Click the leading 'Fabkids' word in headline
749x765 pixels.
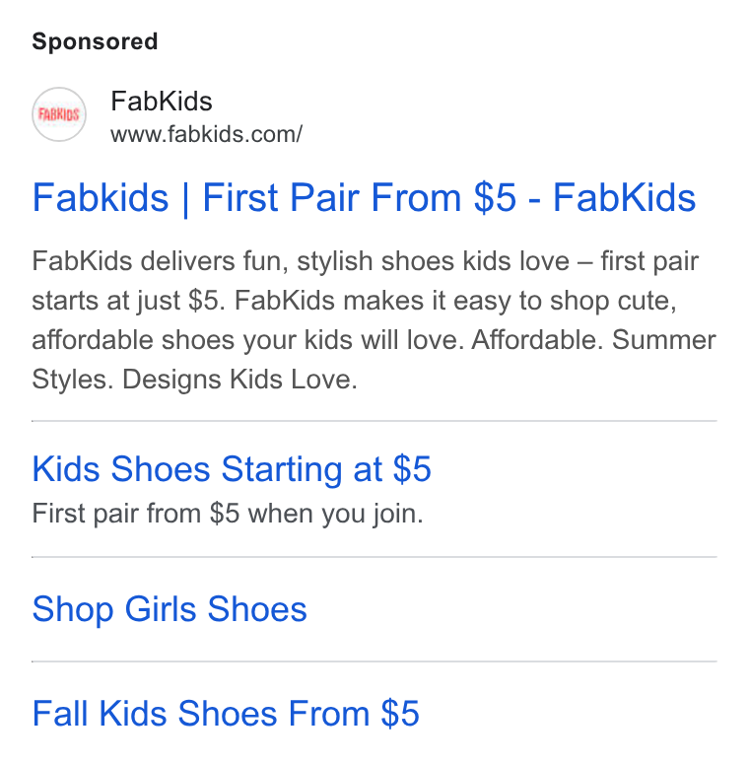click(x=101, y=197)
